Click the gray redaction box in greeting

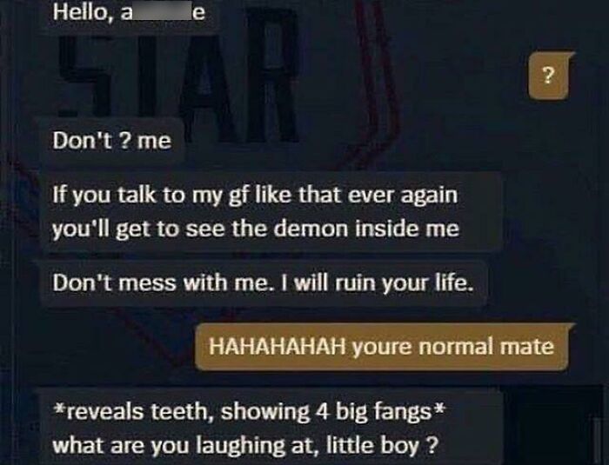point(163,11)
